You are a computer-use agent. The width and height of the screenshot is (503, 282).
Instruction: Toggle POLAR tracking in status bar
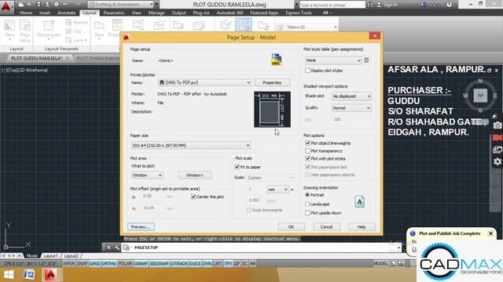pos(125,263)
